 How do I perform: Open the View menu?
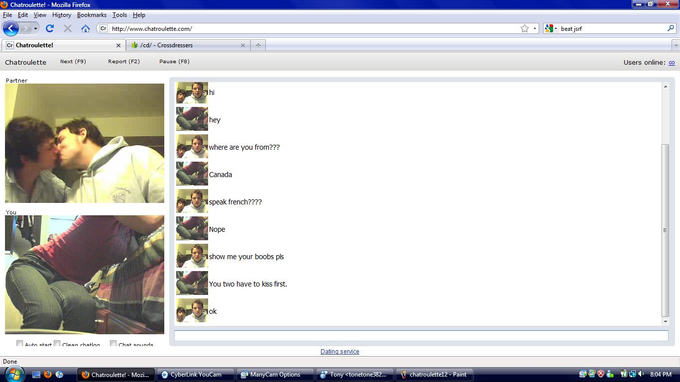[x=40, y=15]
